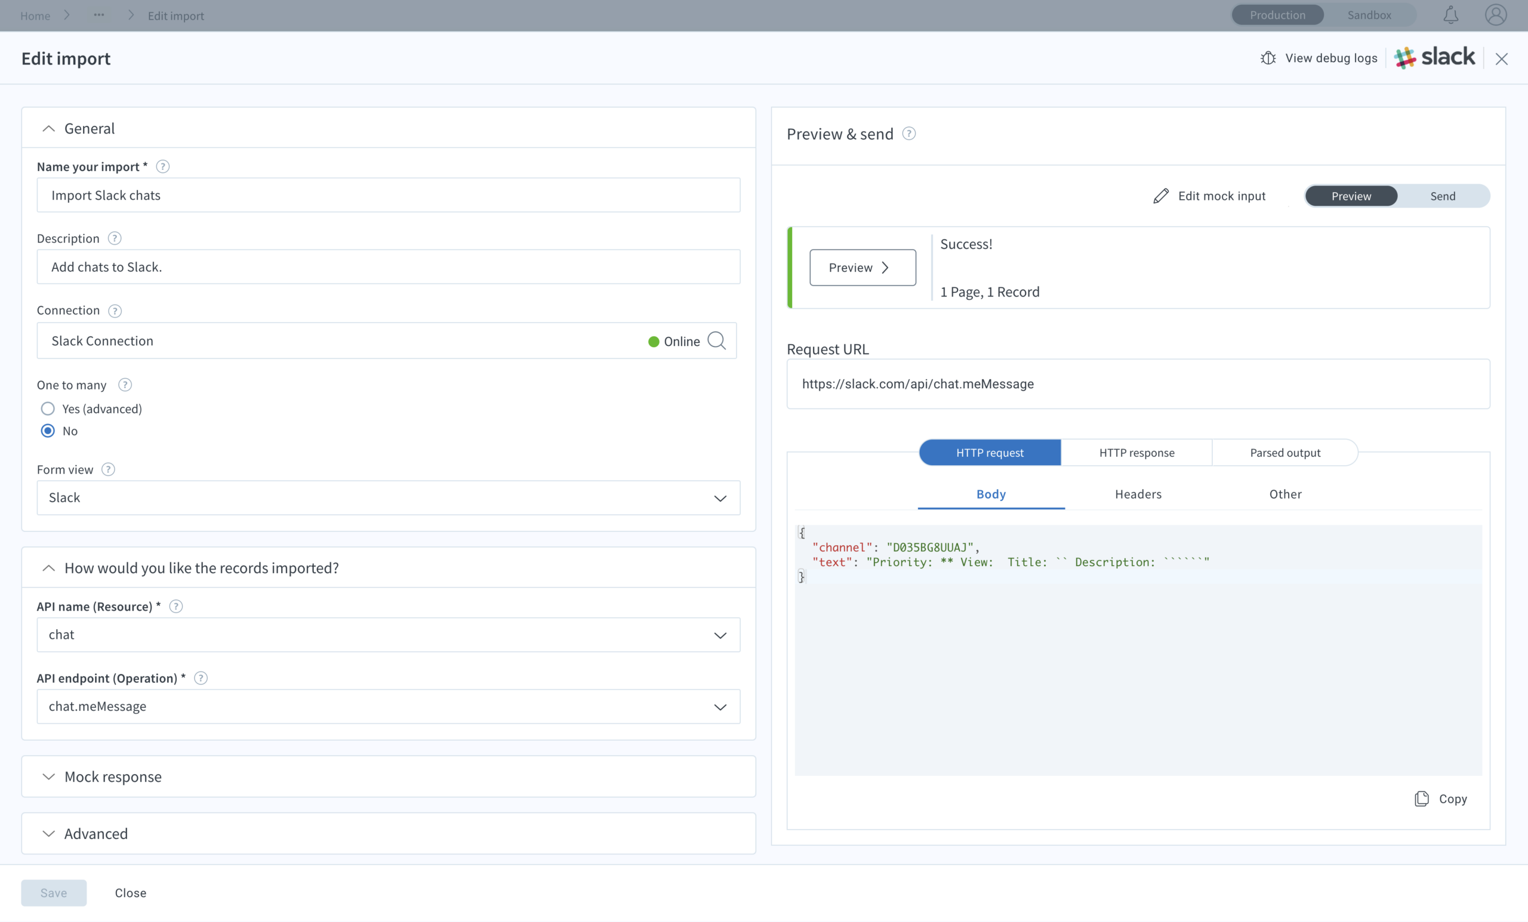Switch to Parsed output tab

tap(1284, 451)
